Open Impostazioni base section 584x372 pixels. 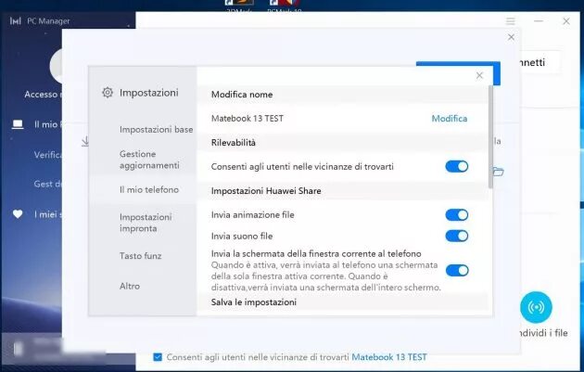pyautogui.click(x=156, y=129)
